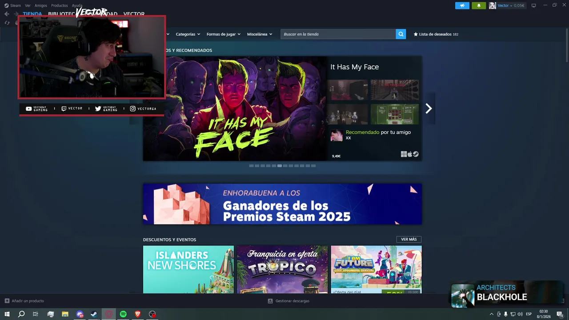569x320 pixels.
Task: Open the Steam taskbar icon
Action: pyautogui.click(x=94, y=314)
